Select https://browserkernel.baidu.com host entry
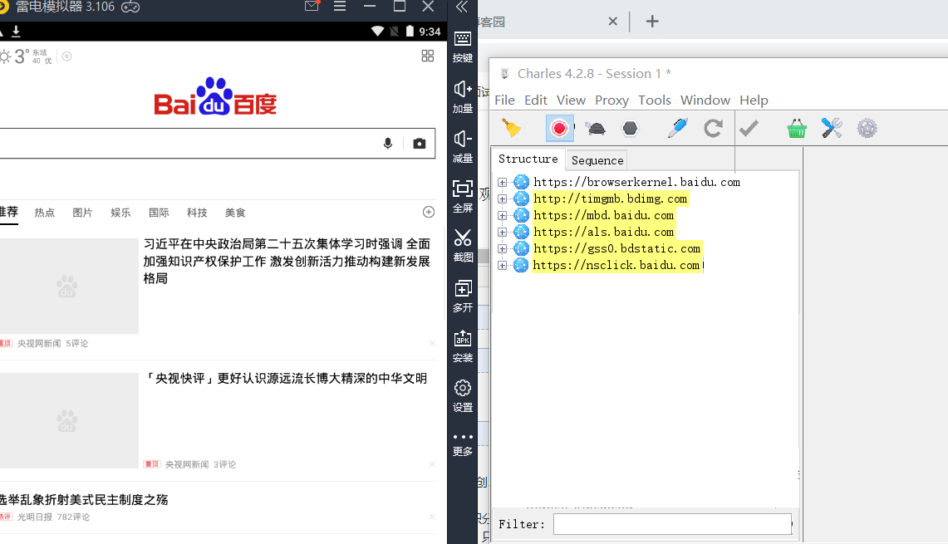 (x=636, y=182)
